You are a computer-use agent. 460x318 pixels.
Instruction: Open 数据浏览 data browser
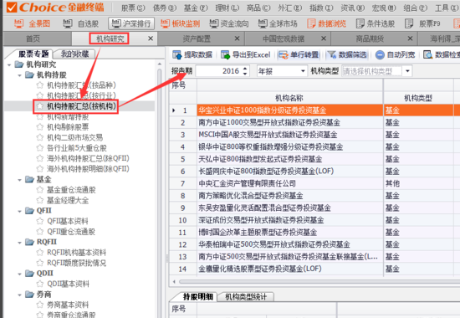tap(326, 23)
